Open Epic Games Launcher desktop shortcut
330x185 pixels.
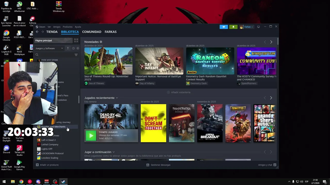6,21
